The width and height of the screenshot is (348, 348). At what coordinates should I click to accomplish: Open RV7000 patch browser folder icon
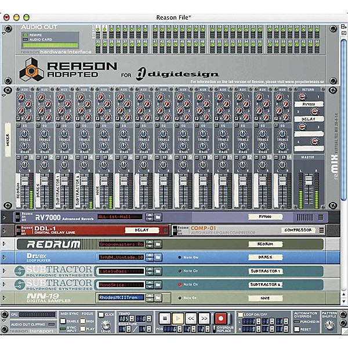pyautogui.click(x=158, y=217)
